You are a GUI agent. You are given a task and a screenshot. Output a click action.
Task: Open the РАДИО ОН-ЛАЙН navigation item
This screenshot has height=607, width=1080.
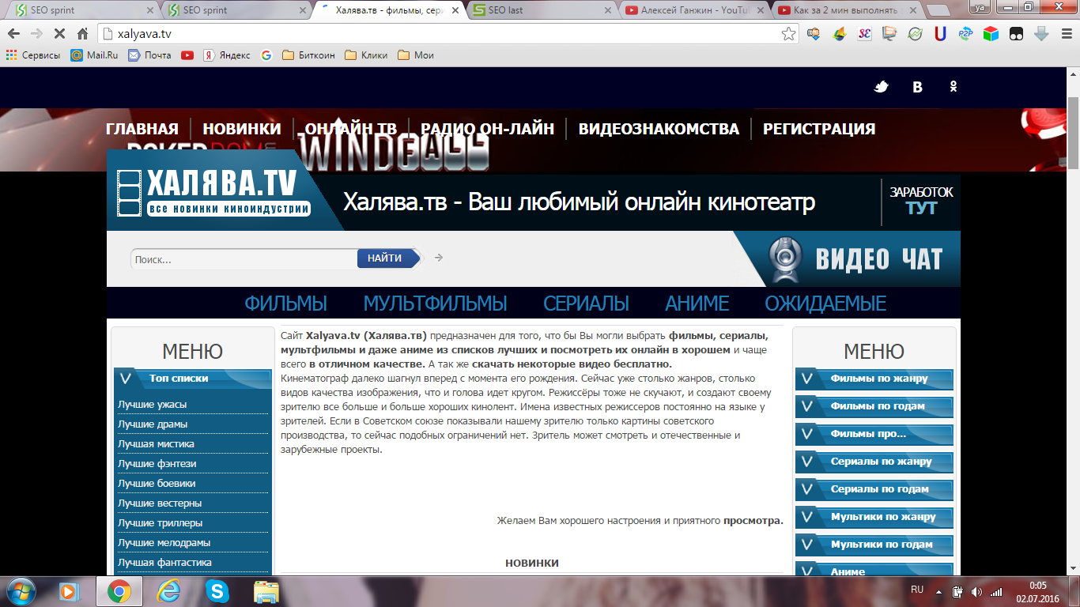pyautogui.click(x=487, y=129)
